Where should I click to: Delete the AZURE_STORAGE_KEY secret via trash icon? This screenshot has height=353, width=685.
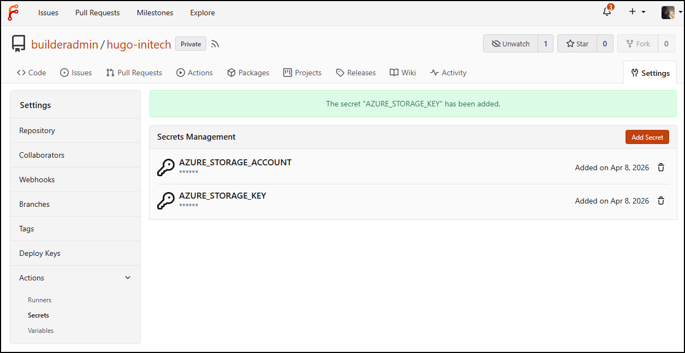coord(661,201)
